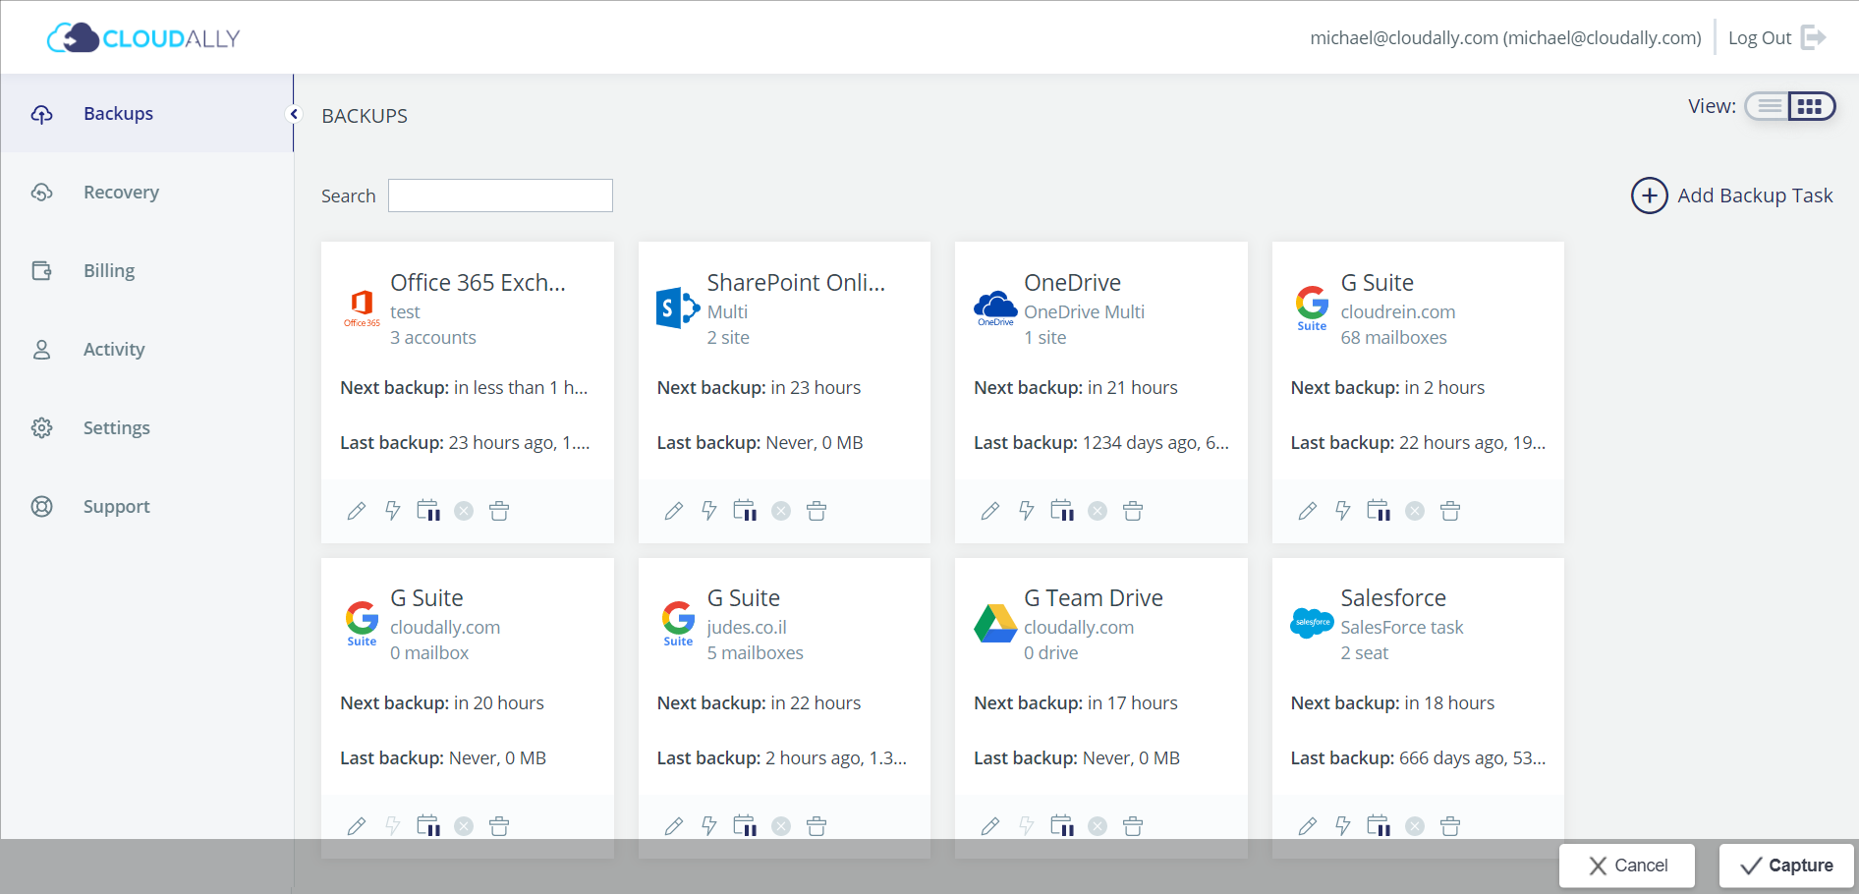Viewport: 1859px width, 894px height.
Task: Switch to list view layout
Action: pyautogui.click(x=1769, y=106)
